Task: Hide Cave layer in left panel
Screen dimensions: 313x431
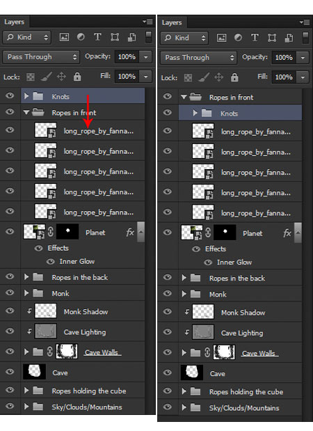Action: [x=10, y=372]
